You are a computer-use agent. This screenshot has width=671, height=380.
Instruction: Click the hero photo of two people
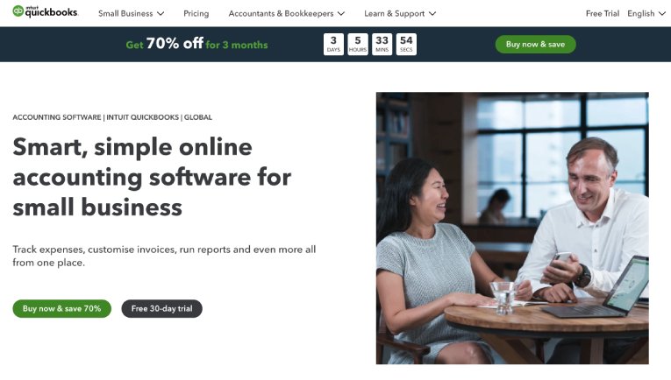tap(512, 228)
